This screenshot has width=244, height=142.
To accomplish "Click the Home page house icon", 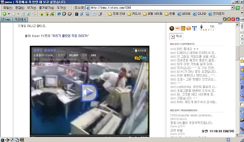I will click(34, 14).
